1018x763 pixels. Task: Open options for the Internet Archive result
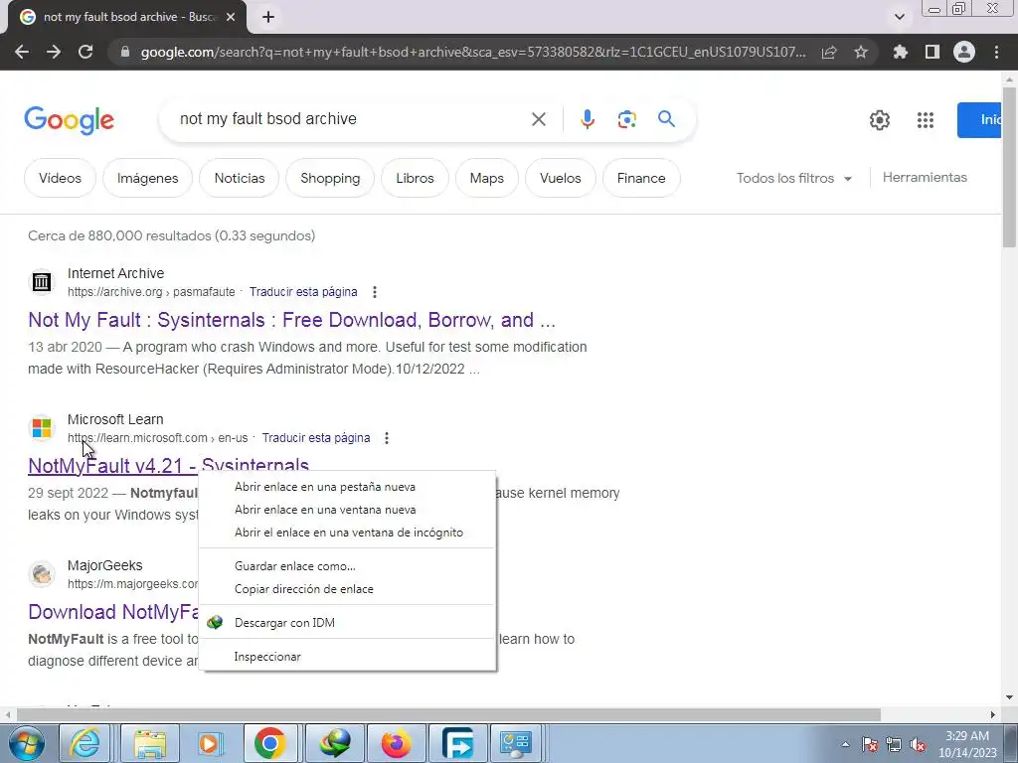[x=375, y=292]
